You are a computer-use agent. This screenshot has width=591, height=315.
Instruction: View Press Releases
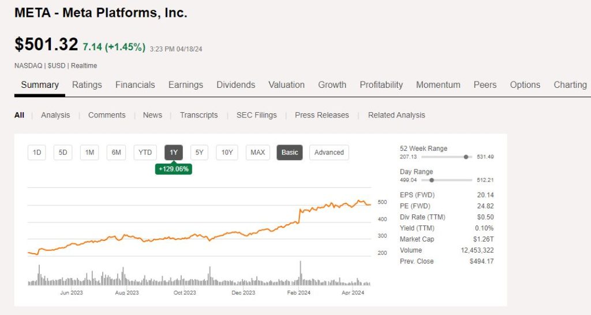pyautogui.click(x=322, y=115)
